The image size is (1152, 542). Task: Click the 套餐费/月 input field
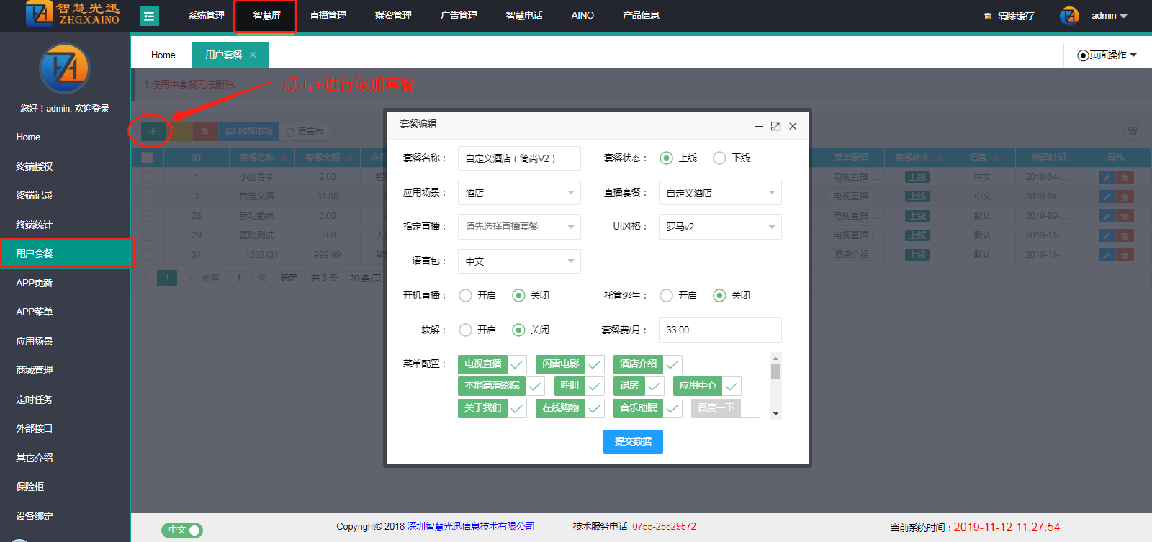[720, 330]
